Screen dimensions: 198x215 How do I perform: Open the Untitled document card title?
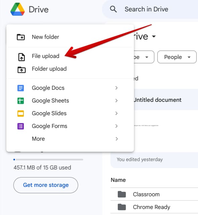pyautogui.click(x=157, y=100)
